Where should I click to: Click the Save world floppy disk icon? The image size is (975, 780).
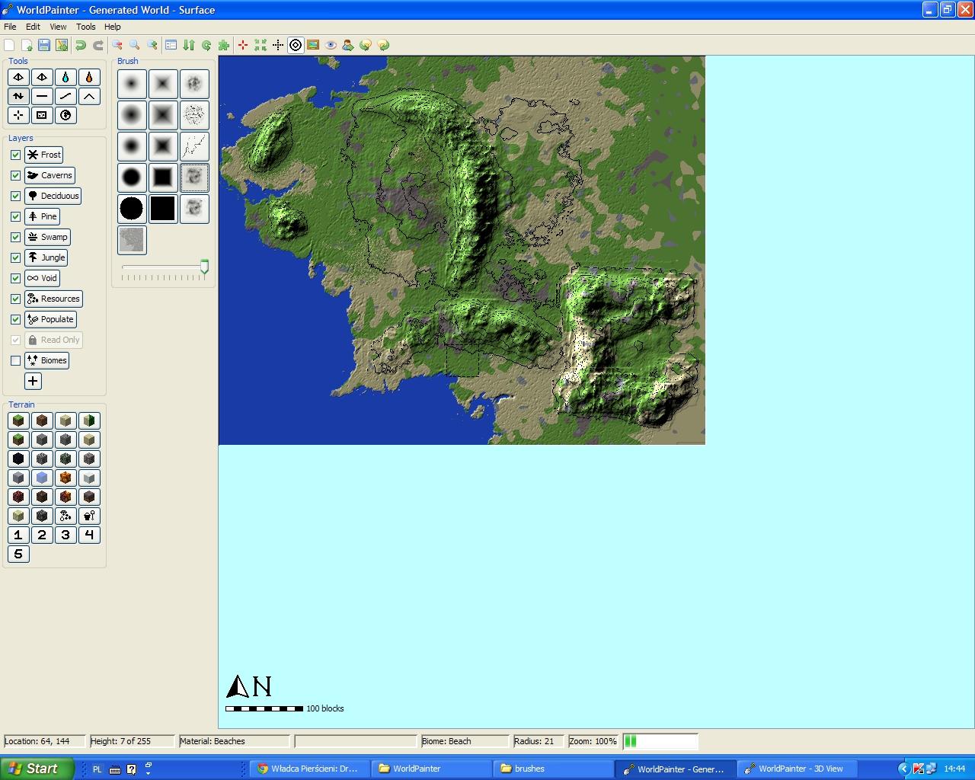pyautogui.click(x=44, y=46)
